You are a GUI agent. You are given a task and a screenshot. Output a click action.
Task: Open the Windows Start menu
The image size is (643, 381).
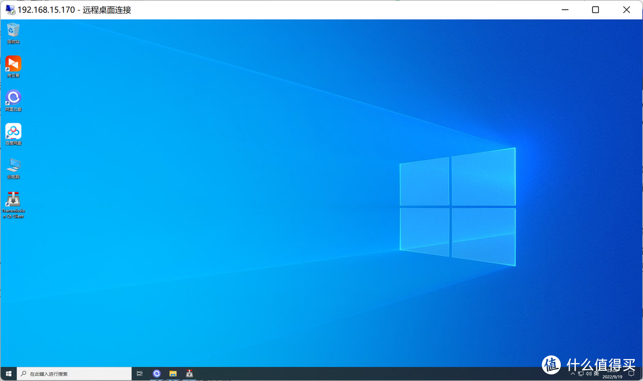pyautogui.click(x=8, y=374)
